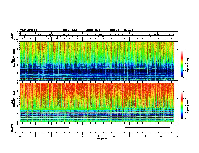This screenshot has height=153, width=199.
Task: Click the date "Oct. 14, 2025"
Action: pos(70,30)
